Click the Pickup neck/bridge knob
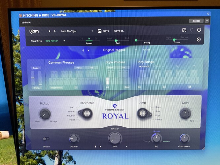220x165 pixels. click(x=45, y=114)
